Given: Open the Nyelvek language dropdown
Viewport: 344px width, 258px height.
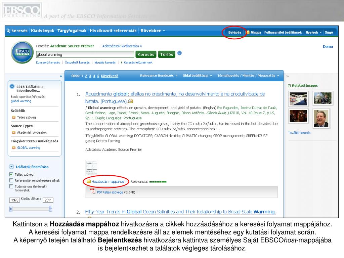Looking at the screenshot, I should 314,32.
